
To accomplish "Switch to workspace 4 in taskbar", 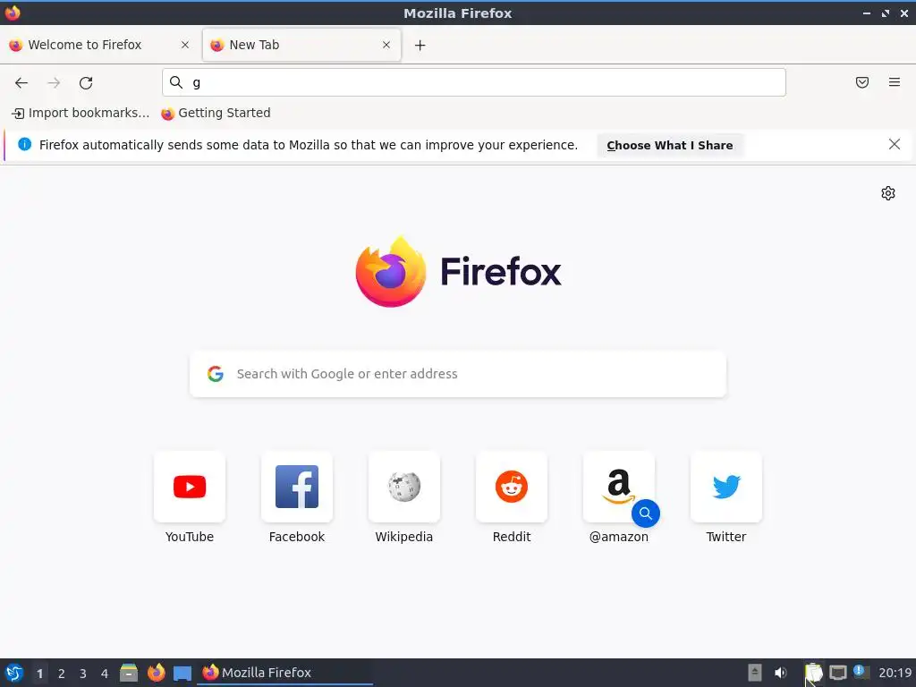I will (105, 674).
